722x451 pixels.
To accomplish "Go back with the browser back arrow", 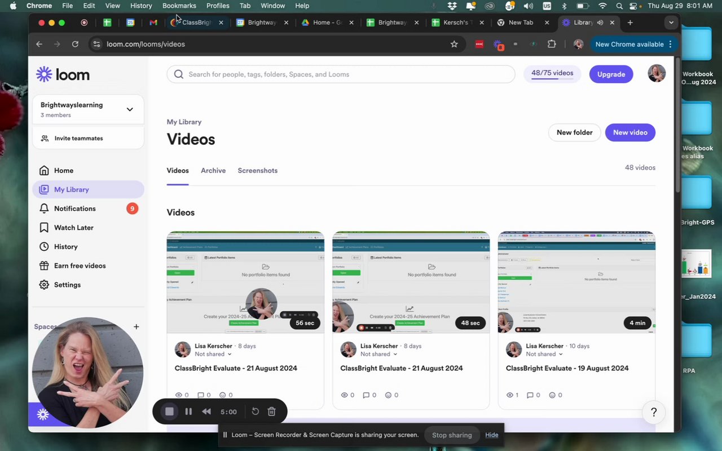I will 39,44.
